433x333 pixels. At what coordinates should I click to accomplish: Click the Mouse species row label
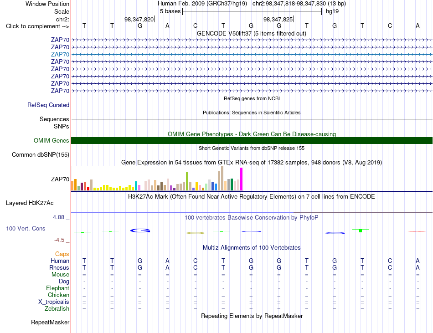click(60, 275)
